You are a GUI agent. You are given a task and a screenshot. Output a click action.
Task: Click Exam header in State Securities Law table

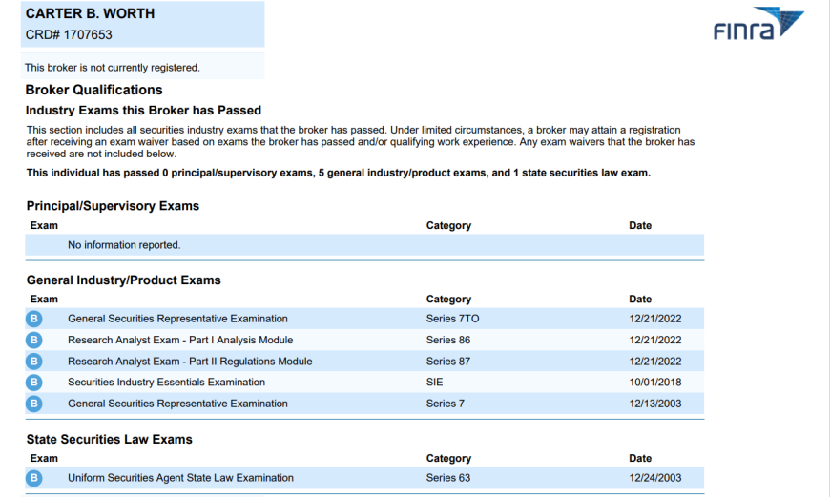[44, 458]
